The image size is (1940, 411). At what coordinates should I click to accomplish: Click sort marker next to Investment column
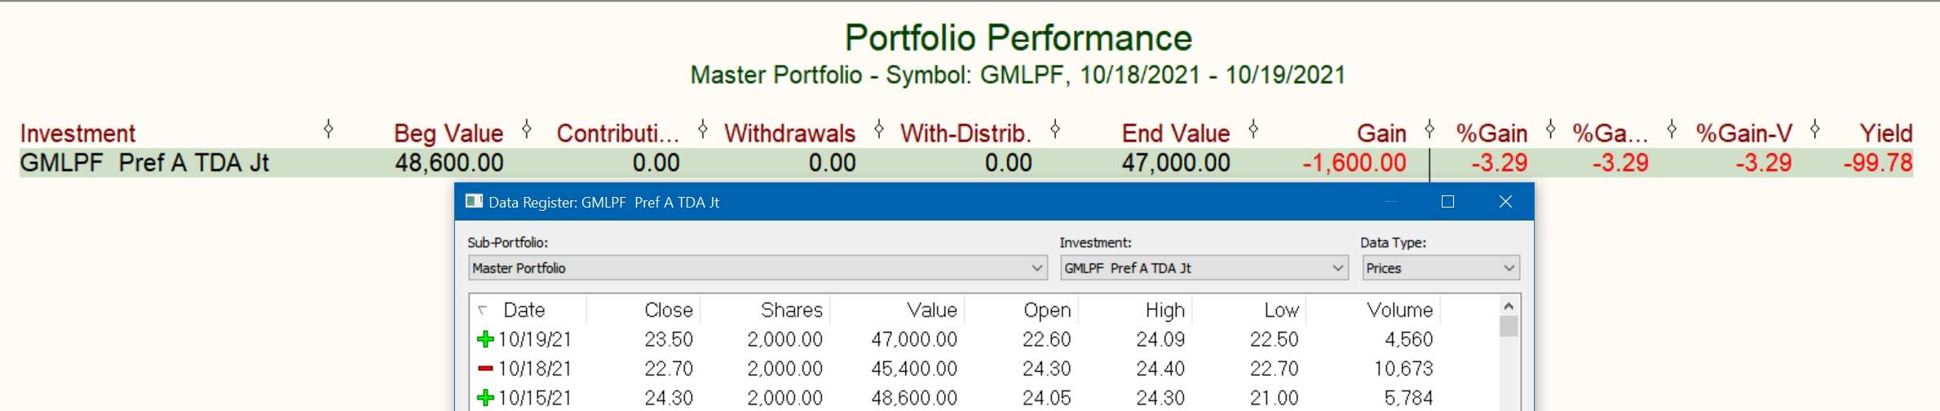click(329, 129)
